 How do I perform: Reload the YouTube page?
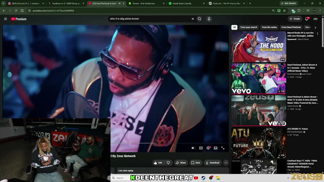(x=16, y=11)
